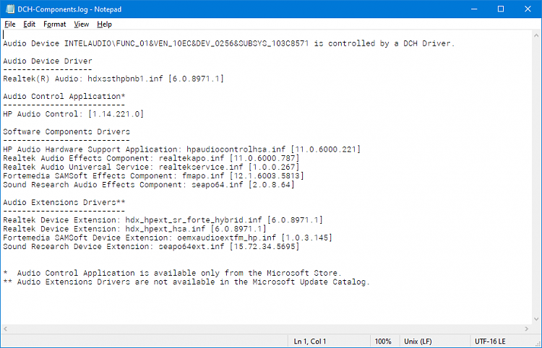
Task: Click the hpaudiocontrolhsa.inf line
Action: point(182,149)
